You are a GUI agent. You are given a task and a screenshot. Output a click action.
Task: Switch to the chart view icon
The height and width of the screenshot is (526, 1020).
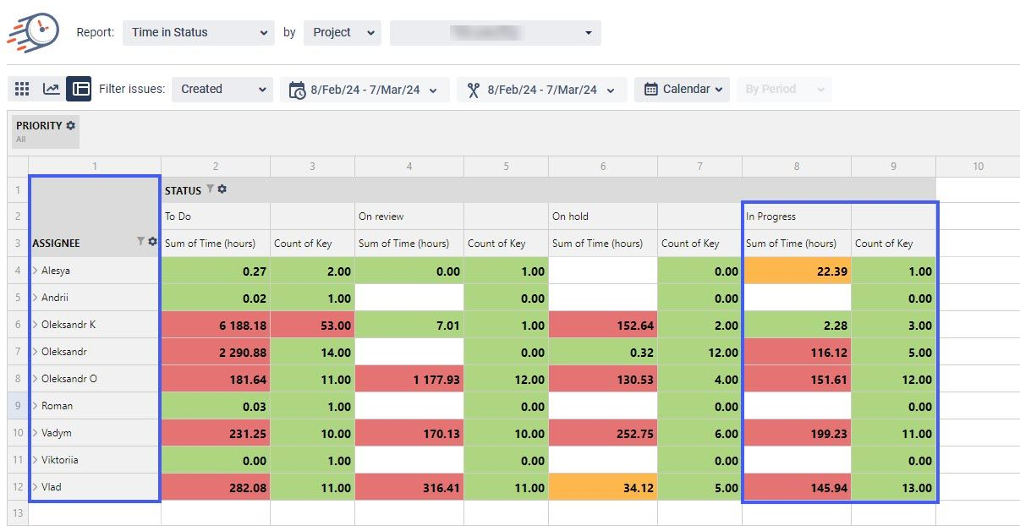(52, 89)
